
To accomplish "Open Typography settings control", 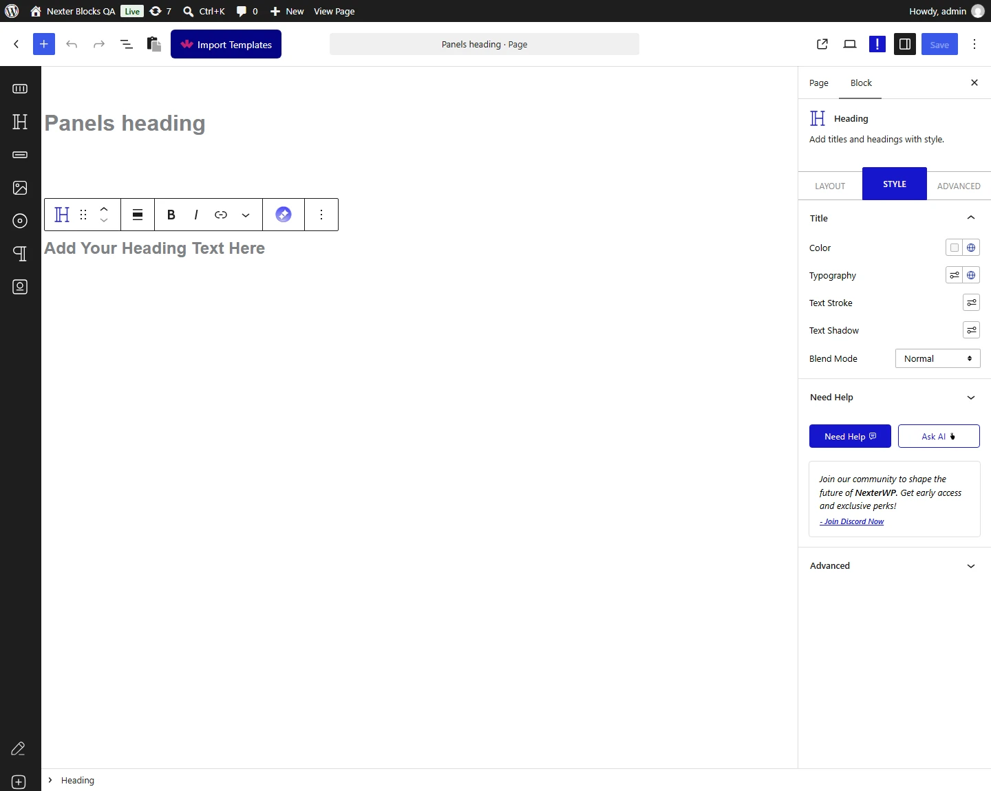I will coord(954,275).
